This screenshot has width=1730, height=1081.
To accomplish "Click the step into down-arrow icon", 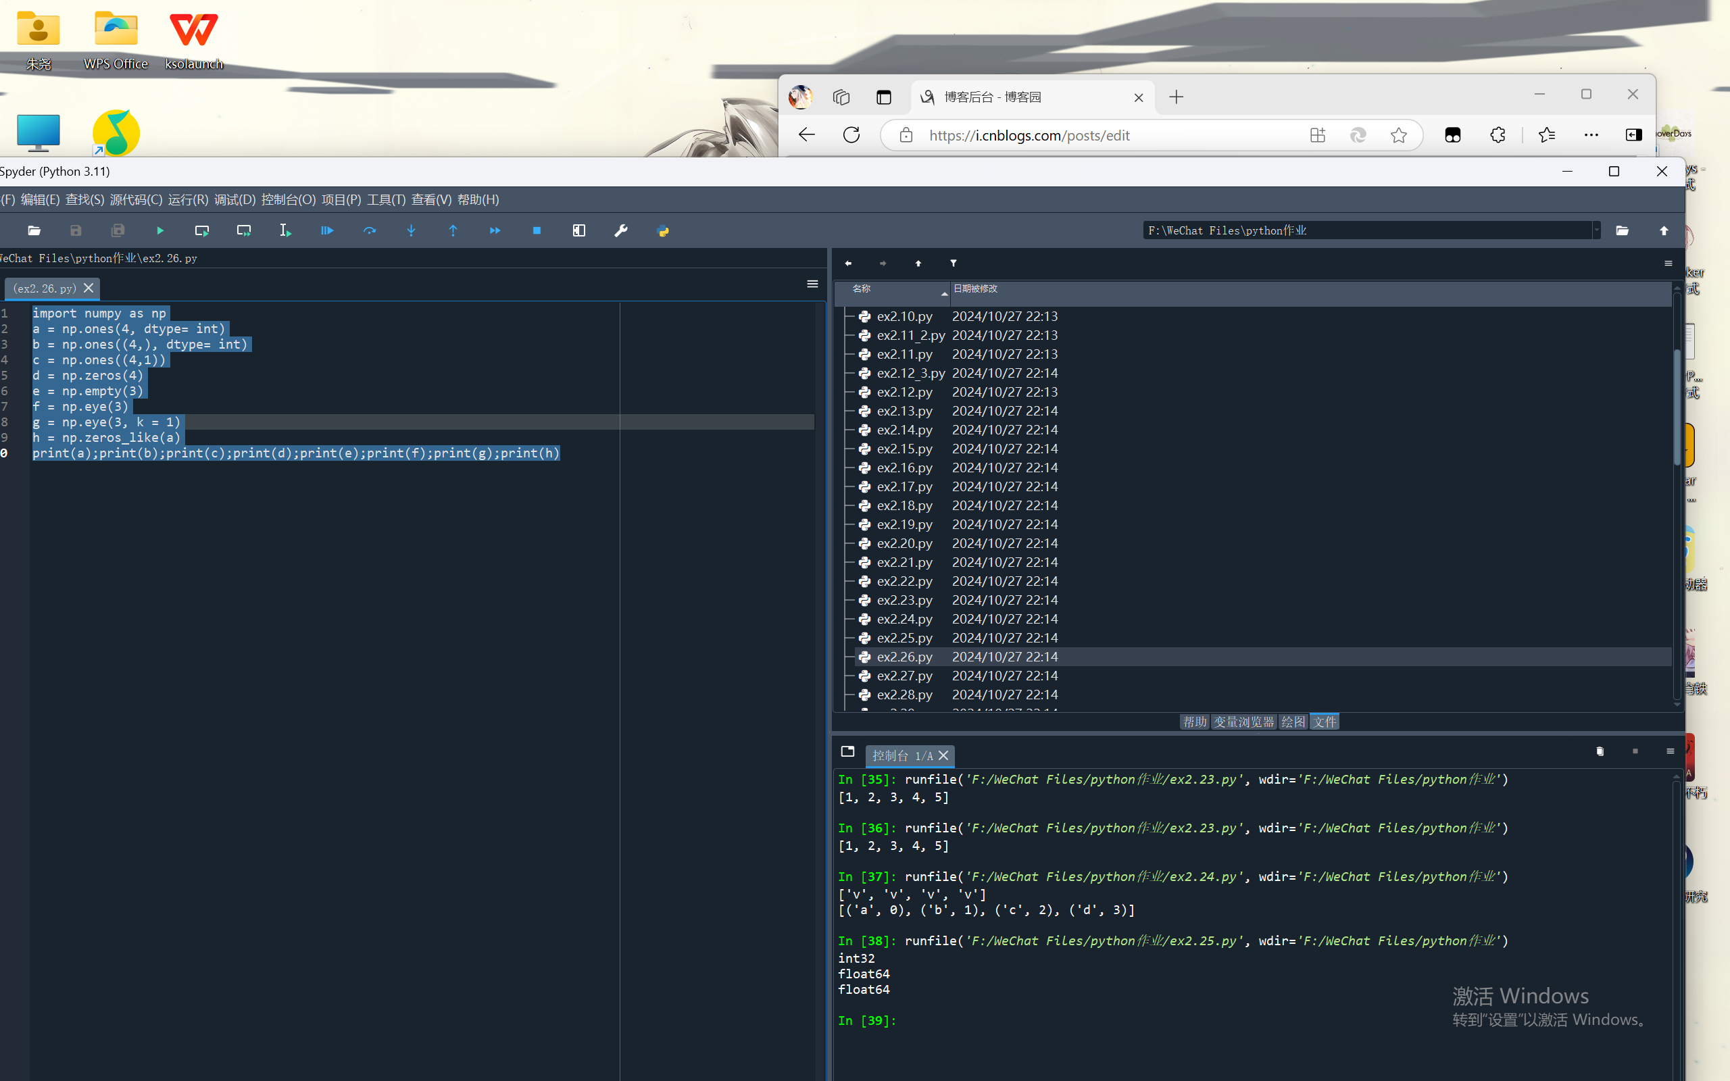I will tap(411, 230).
